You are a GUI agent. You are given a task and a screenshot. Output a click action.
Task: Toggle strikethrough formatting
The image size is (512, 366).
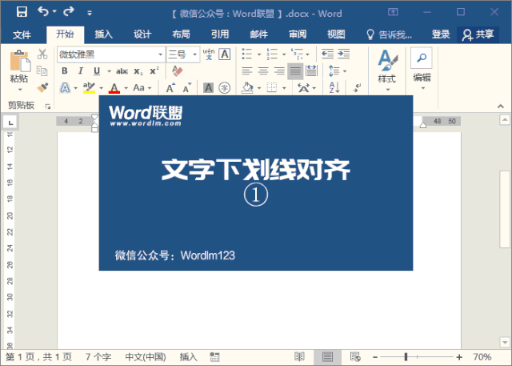(122, 71)
